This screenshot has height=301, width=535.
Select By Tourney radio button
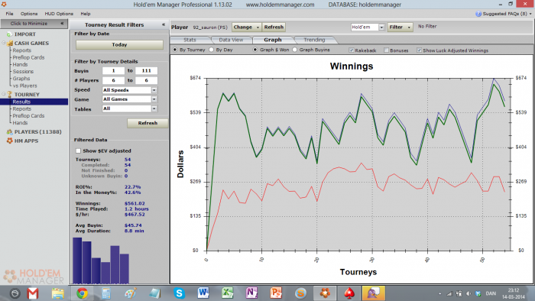pyautogui.click(x=175, y=50)
